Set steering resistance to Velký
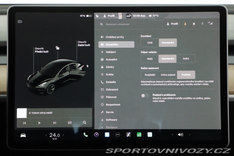The width and height of the screenshot is (234, 156). coord(186,59)
